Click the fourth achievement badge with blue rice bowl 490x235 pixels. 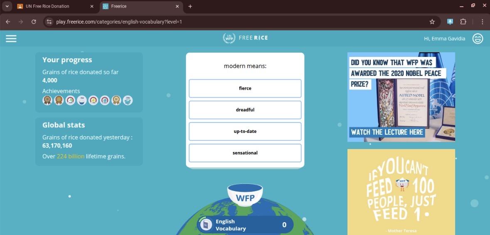tap(82, 100)
